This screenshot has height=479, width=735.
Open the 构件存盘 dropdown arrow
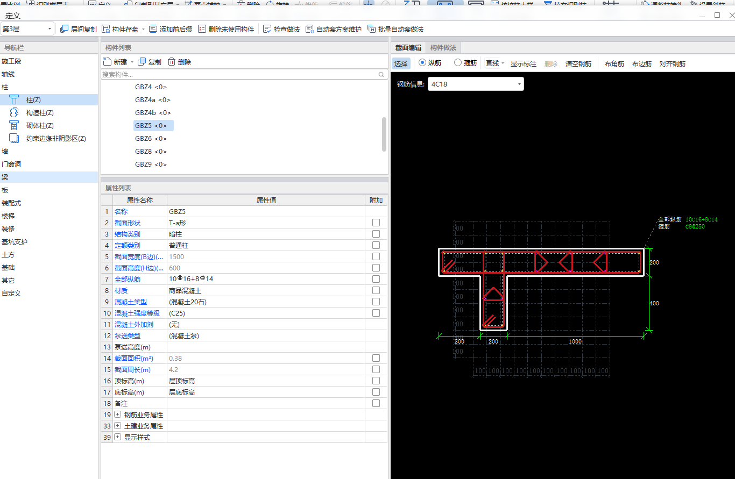click(x=144, y=30)
